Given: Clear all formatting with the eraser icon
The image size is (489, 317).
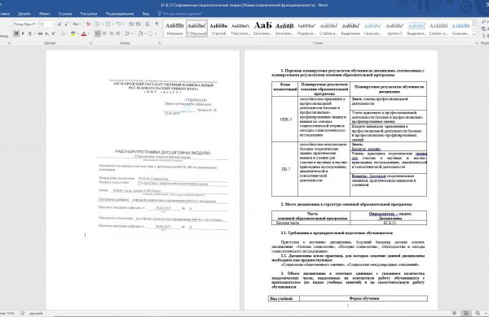Looking at the screenshot, I should coord(88,24).
